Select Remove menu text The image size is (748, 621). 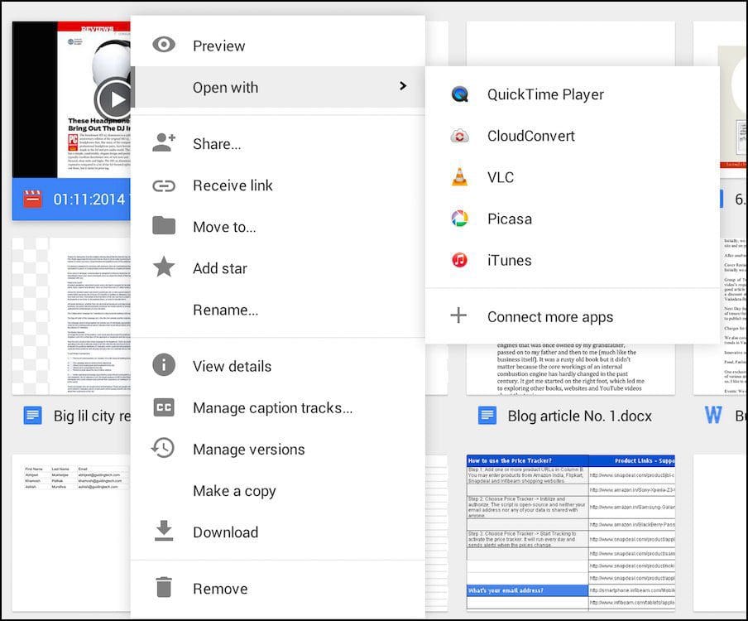point(220,589)
